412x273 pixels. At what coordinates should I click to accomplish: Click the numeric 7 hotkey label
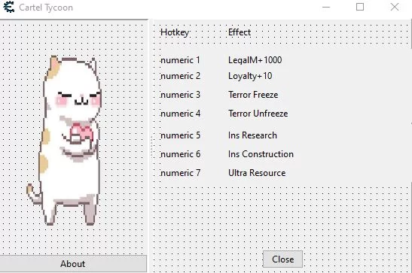point(180,173)
